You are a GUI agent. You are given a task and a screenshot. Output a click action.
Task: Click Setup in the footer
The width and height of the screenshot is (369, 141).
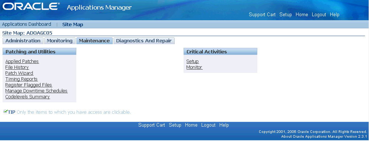(x=175, y=125)
